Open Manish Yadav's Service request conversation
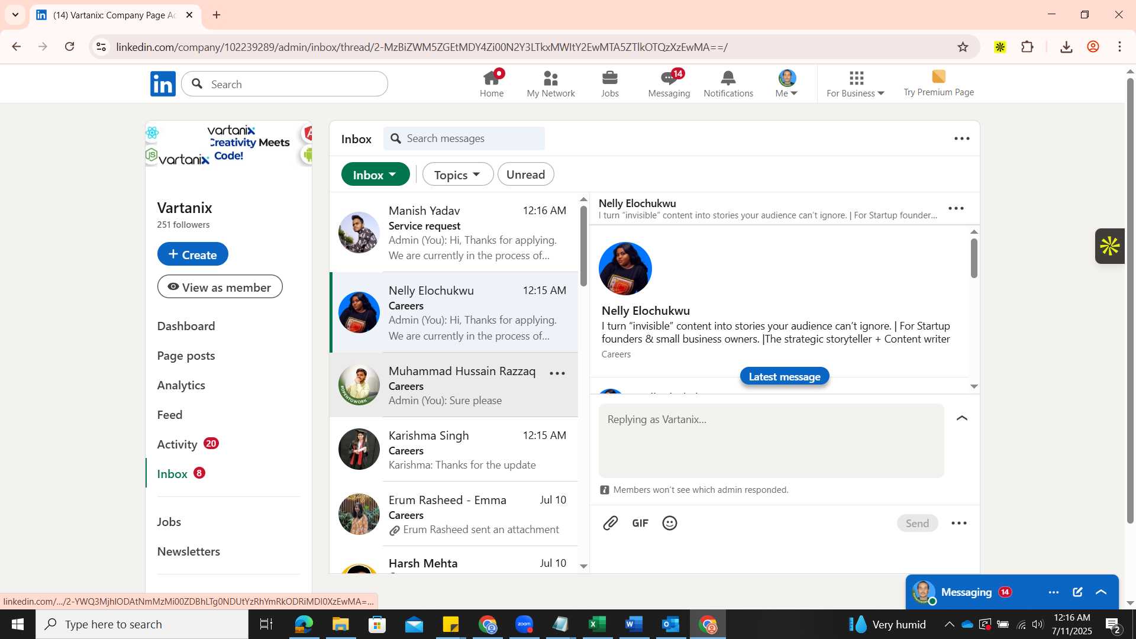 point(454,233)
